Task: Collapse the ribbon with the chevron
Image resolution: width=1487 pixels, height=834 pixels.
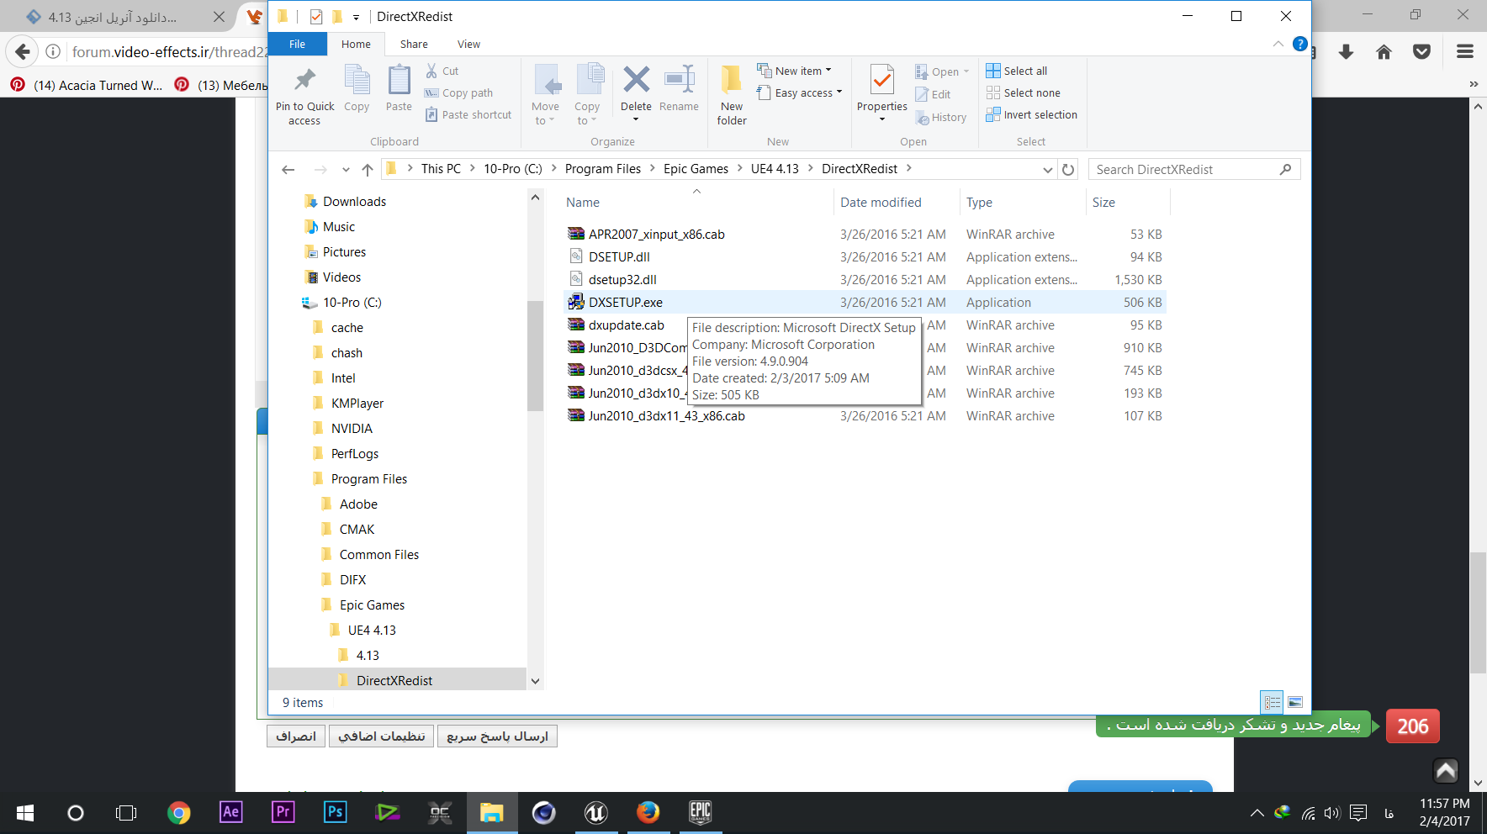Action: tap(1278, 44)
